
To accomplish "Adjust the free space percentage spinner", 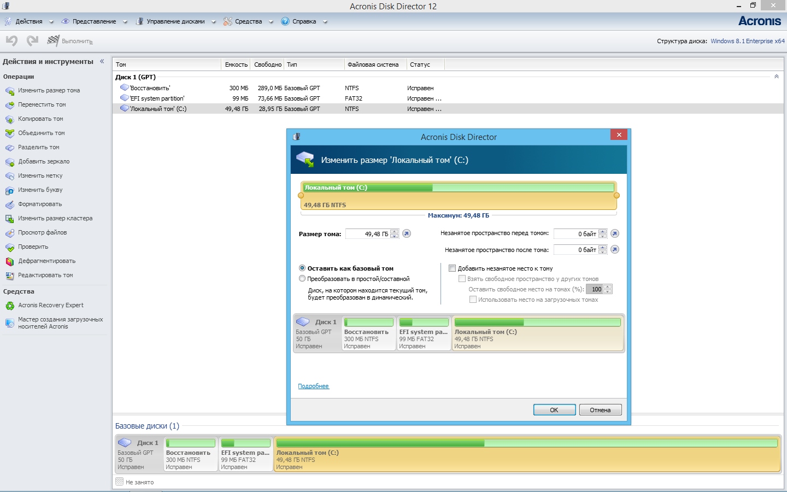I will click(608, 289).
